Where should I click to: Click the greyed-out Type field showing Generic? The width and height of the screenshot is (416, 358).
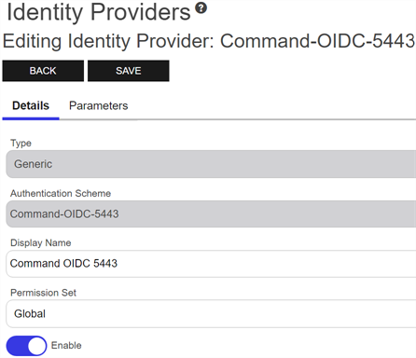(x=211, y=164)
